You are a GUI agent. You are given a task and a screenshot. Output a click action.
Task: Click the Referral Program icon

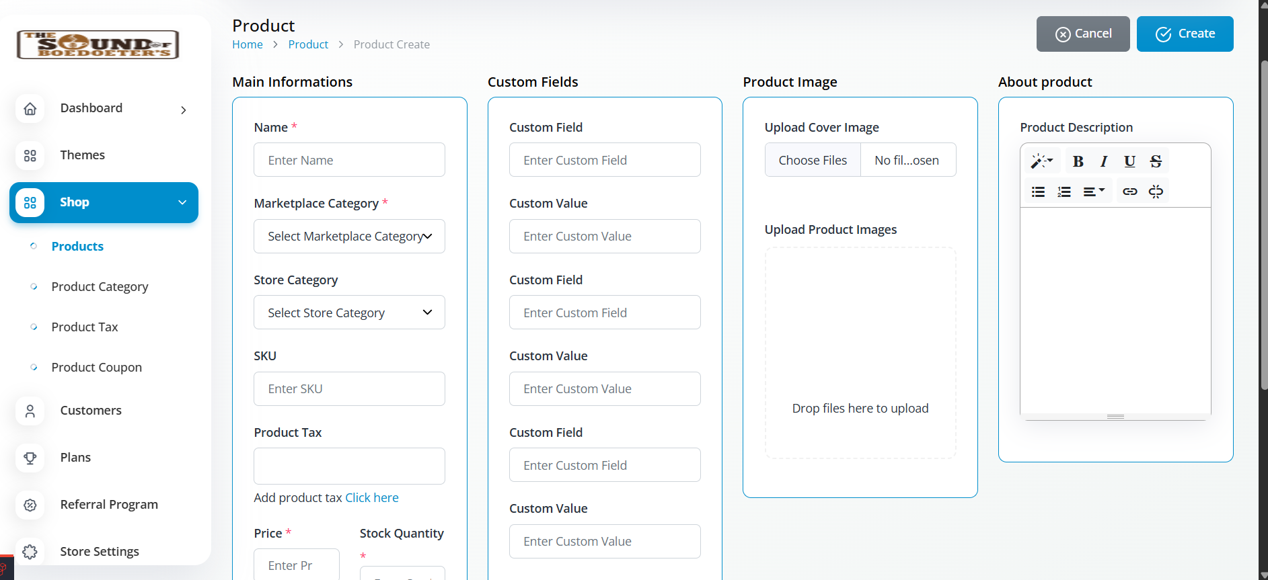pos(30,505)
